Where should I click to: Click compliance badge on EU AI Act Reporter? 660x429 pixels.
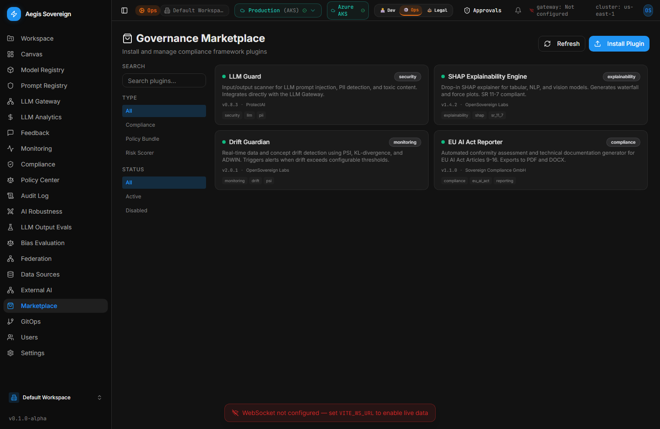(623, 142)
